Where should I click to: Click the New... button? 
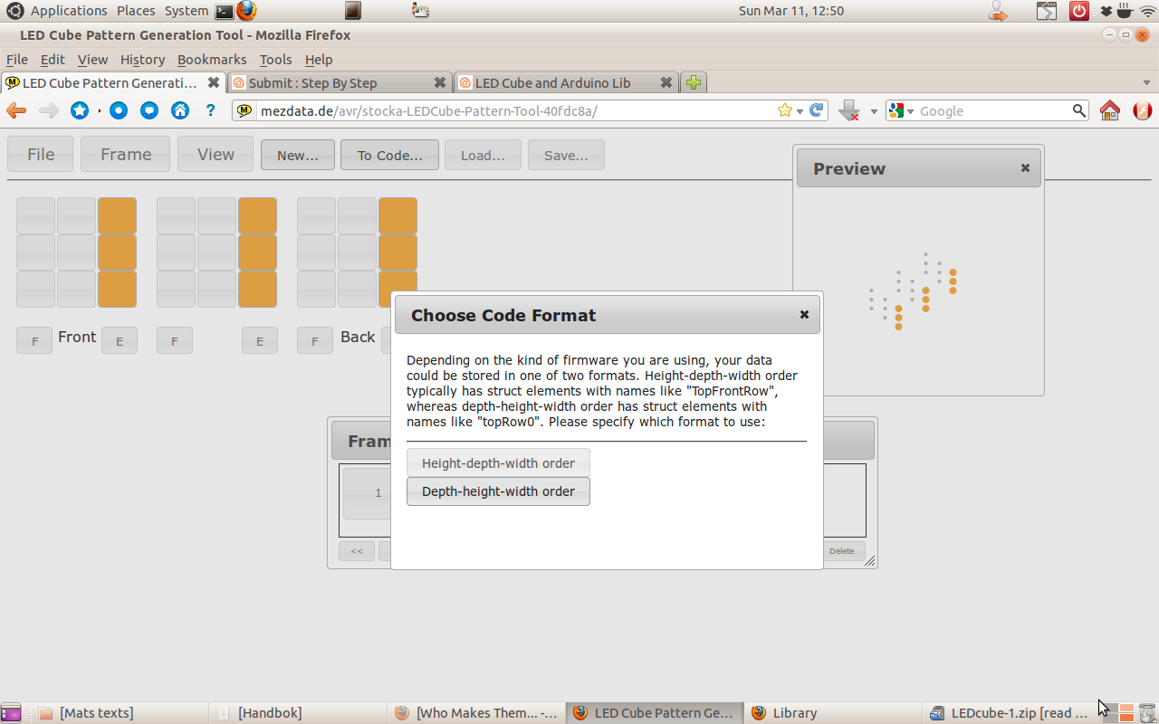click(x=298, y=155)
